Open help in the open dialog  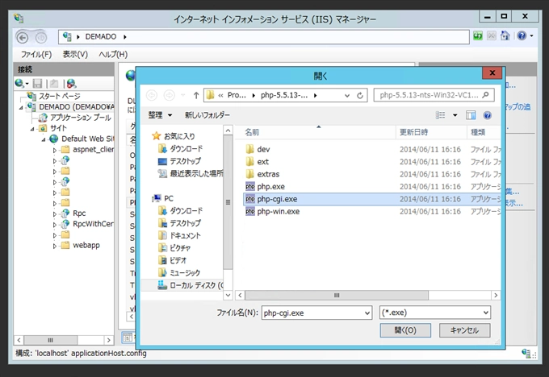(x=487, y=115)
